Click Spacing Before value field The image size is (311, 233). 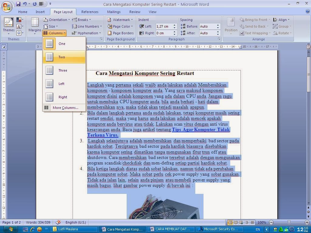[x=208, y=26]
